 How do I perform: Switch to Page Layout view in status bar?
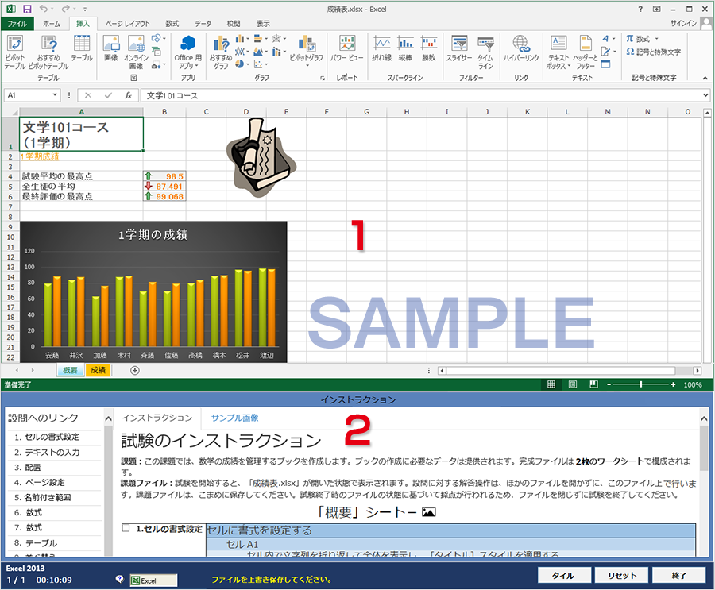572,384
